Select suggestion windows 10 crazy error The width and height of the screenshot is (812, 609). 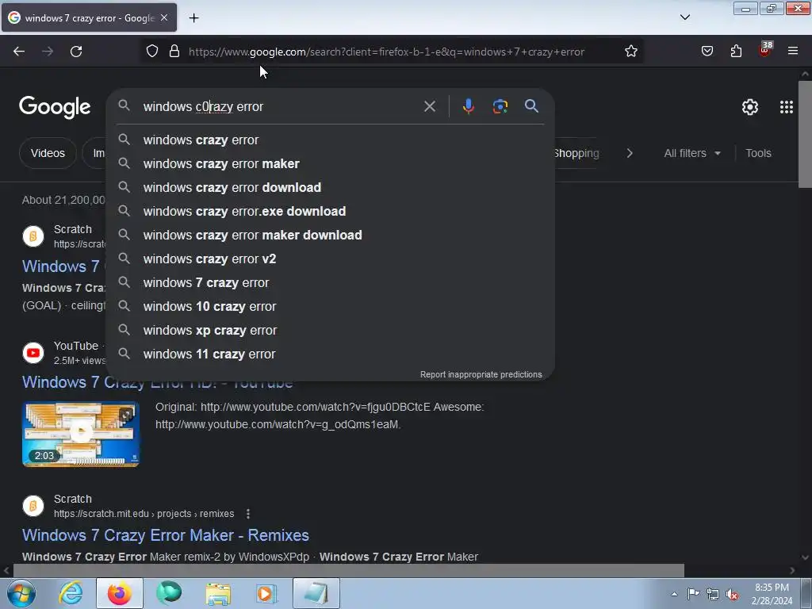click(331, 307)
